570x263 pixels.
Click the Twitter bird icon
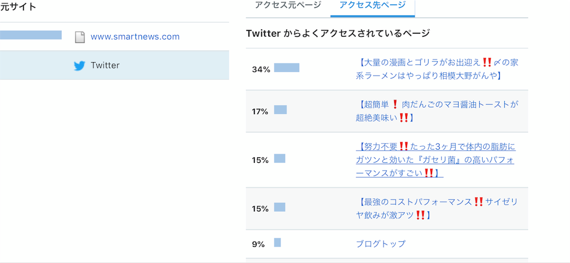(79, 66)
